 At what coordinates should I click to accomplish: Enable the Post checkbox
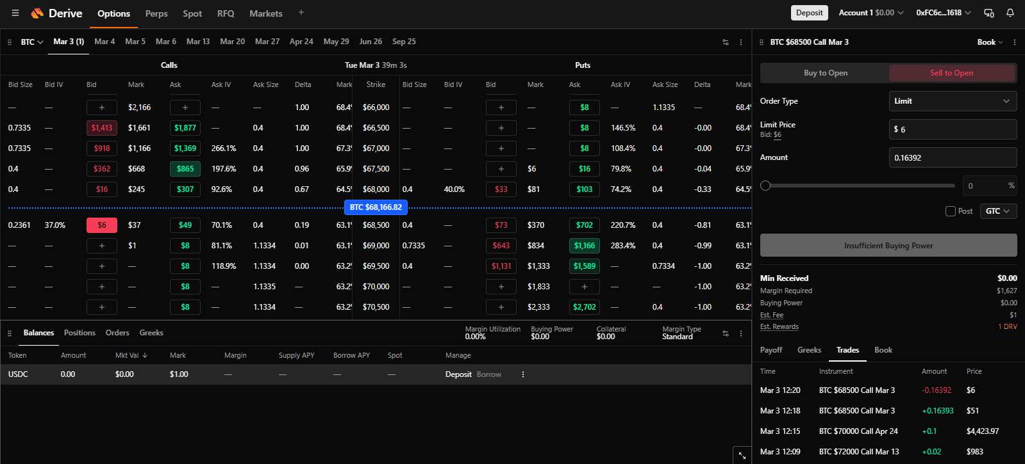[x=951, y=211]
